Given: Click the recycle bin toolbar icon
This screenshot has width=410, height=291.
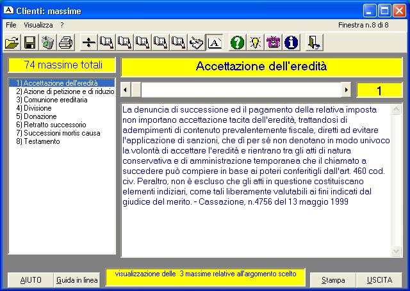Looking at the screenshot, I should pos(47,43).
